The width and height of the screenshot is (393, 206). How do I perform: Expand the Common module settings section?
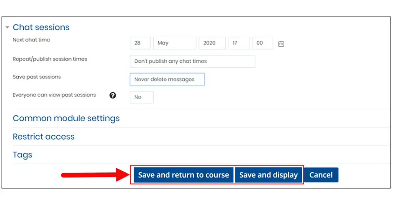[66, 118]
